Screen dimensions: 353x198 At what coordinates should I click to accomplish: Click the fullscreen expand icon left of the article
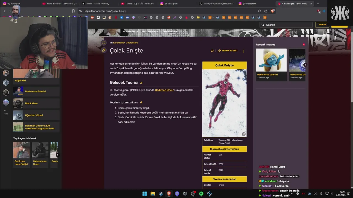tap(104, 43)
